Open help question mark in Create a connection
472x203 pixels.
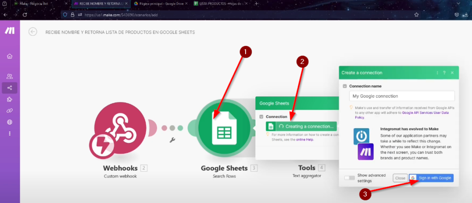pos(444,73)
